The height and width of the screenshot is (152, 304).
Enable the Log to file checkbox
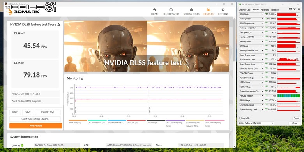tap(240, 118)
